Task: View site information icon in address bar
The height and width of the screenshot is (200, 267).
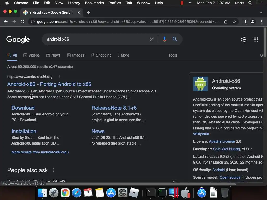Action: pos(33,22)
